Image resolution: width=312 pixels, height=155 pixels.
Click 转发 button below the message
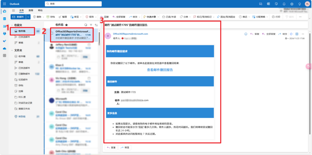click(x=125, y=147)
